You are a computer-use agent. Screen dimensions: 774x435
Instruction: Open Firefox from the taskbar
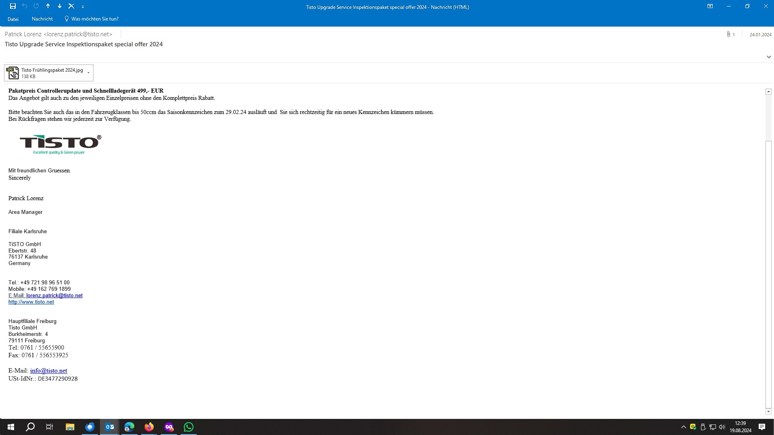tap(149, 427)
